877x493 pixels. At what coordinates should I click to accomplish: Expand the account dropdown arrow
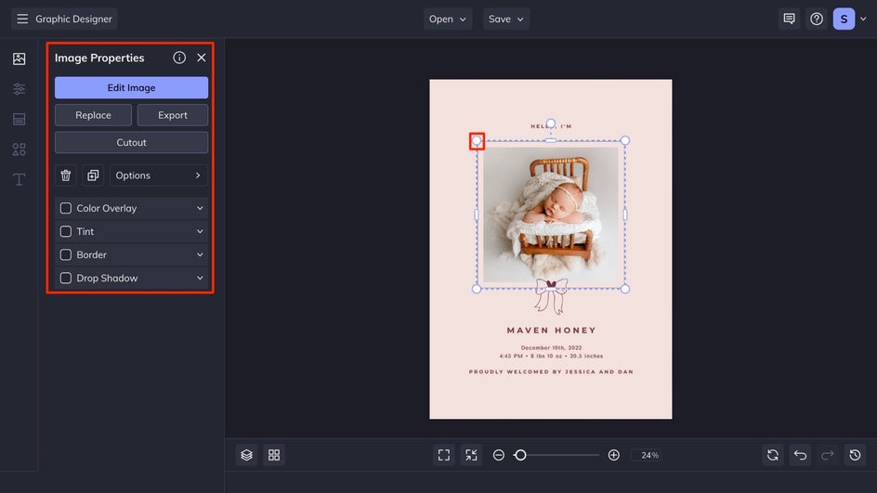(864, 19)
